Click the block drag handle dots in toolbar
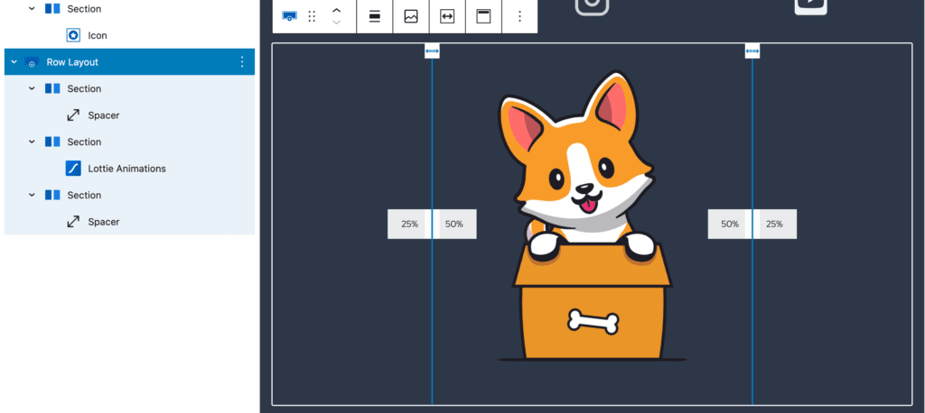Screen dimensions: 925x413 tap(313, 16)
